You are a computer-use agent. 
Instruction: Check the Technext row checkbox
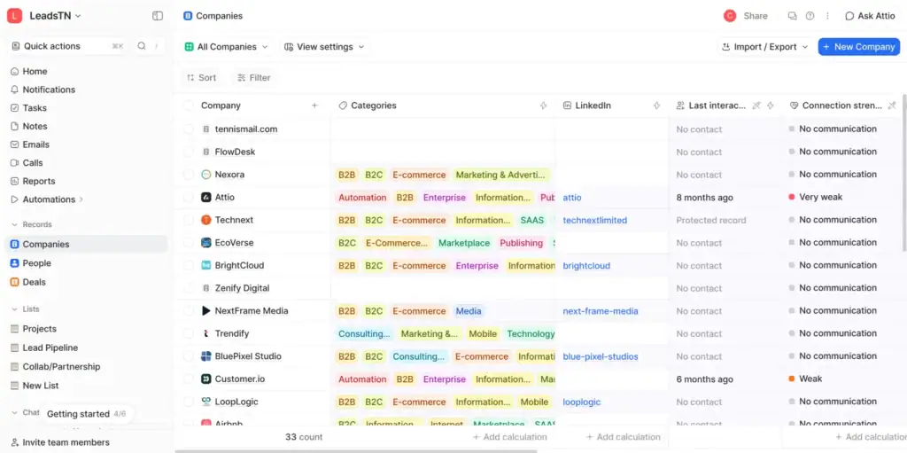(189, 220)
